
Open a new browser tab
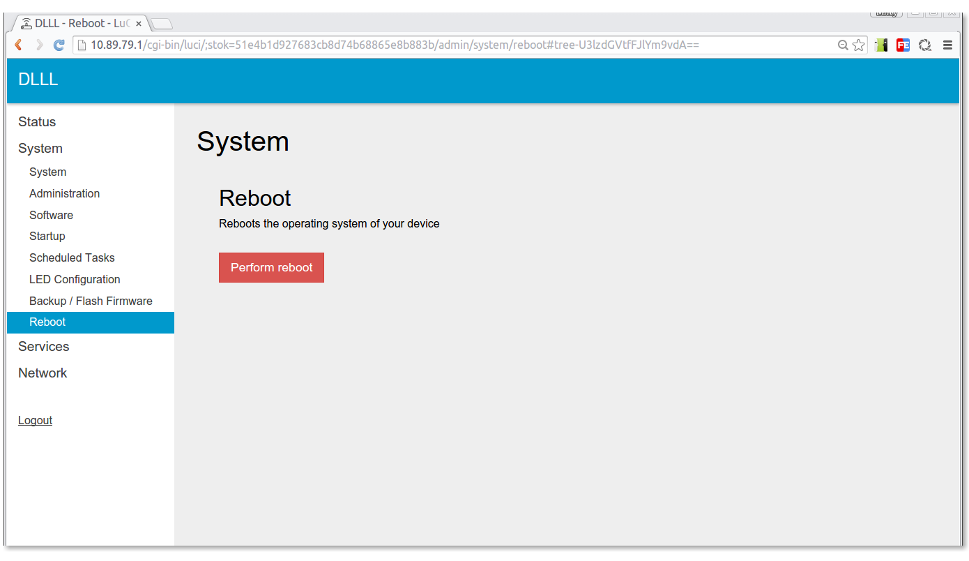162,24
